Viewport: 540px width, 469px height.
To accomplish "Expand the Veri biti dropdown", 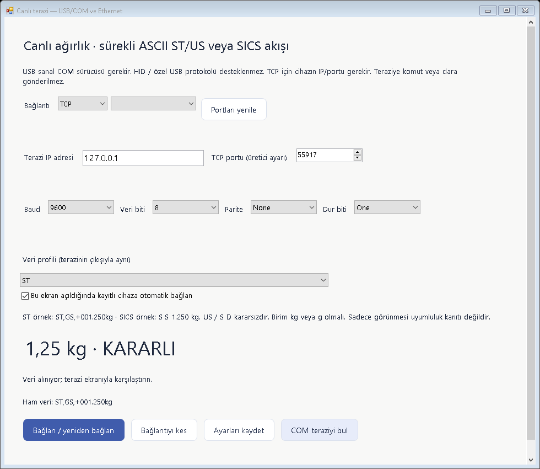I will (185, 207).
